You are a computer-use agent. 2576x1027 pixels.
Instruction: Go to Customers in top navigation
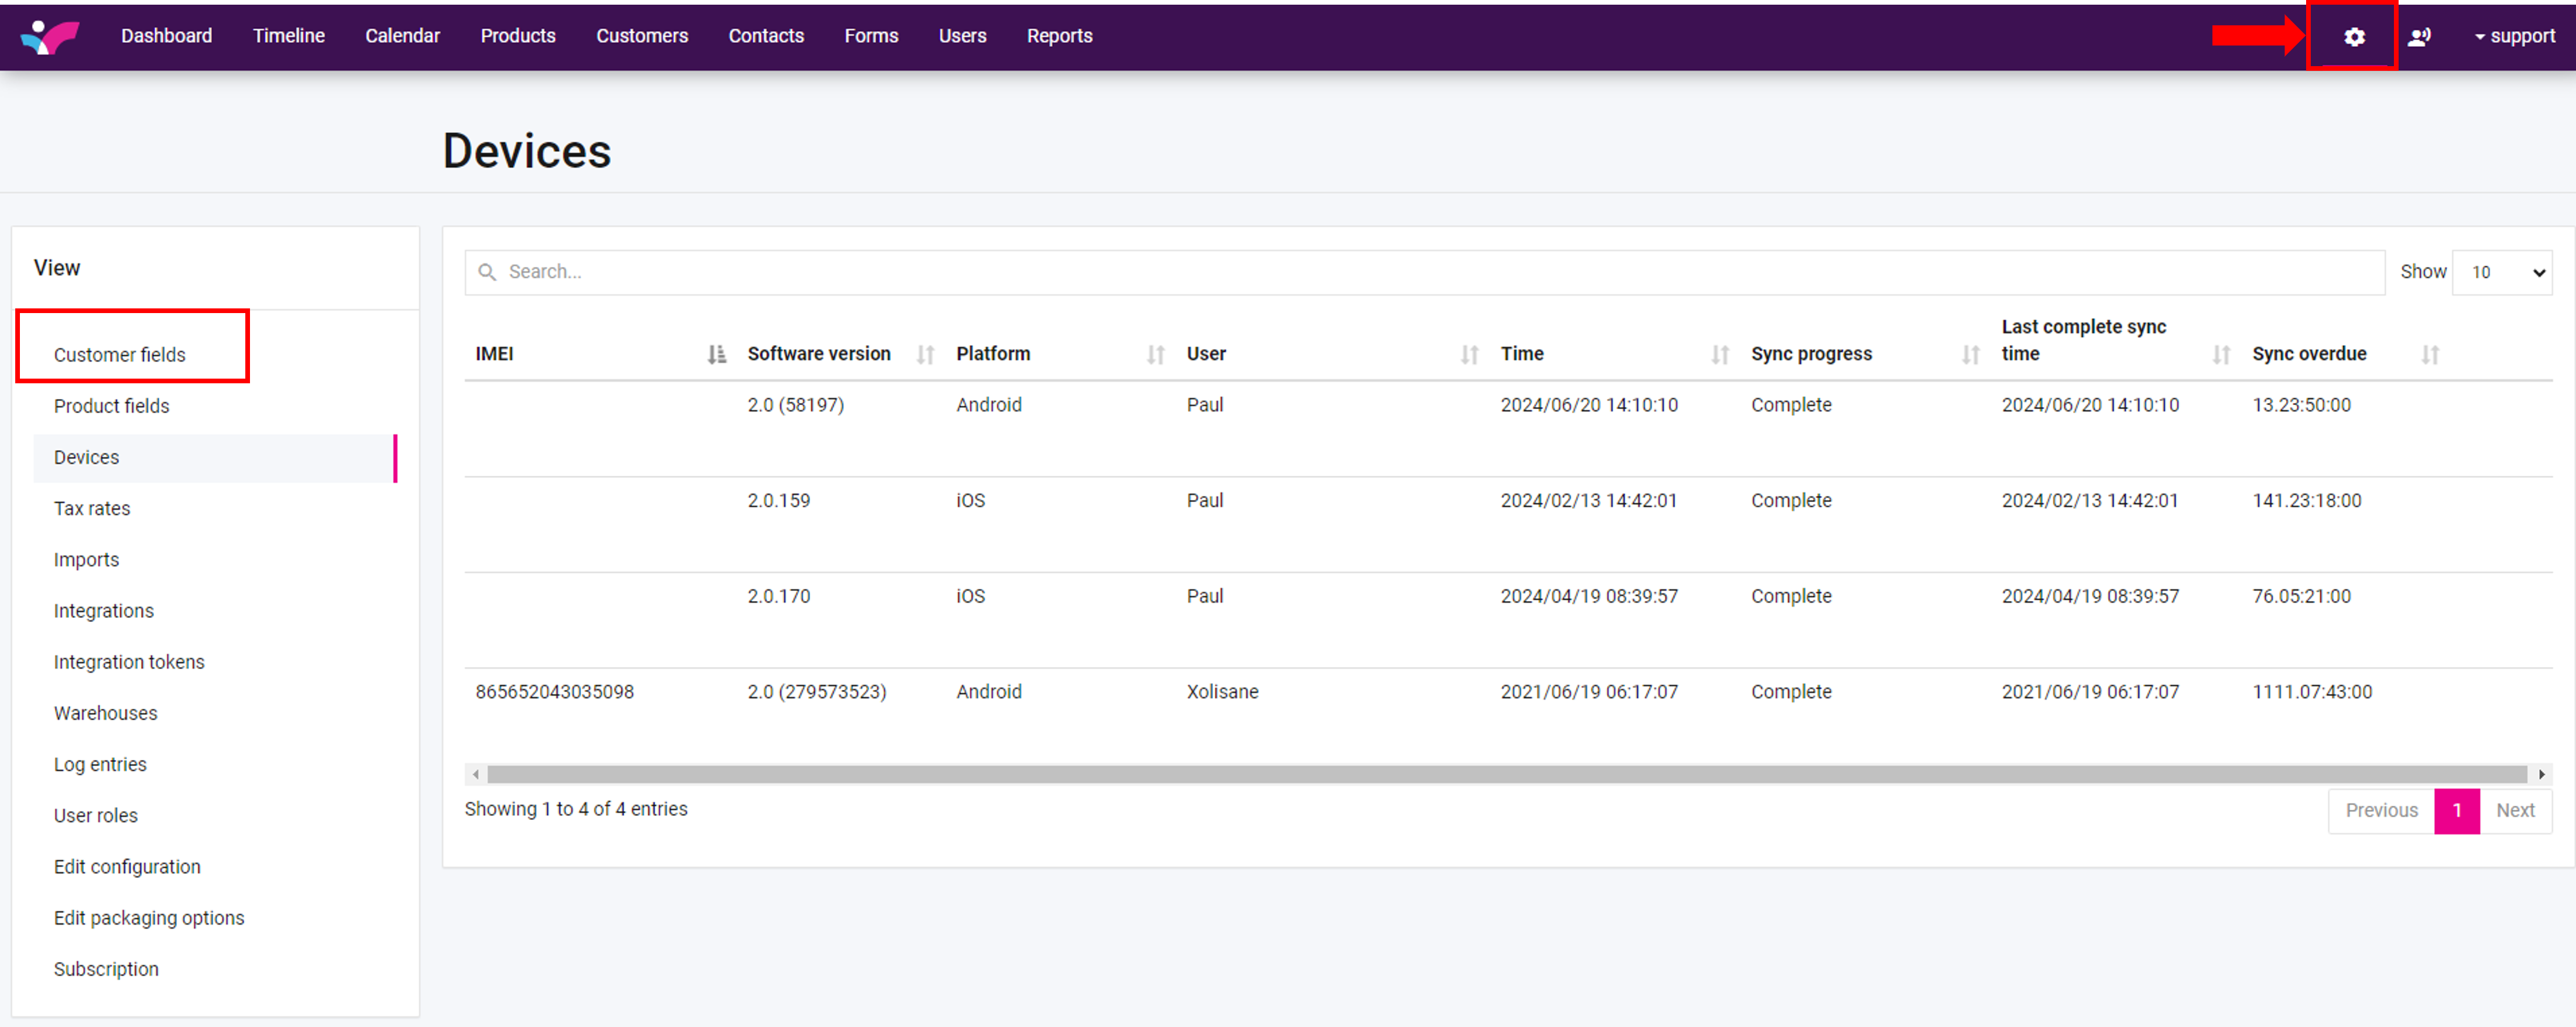(642, 36)
